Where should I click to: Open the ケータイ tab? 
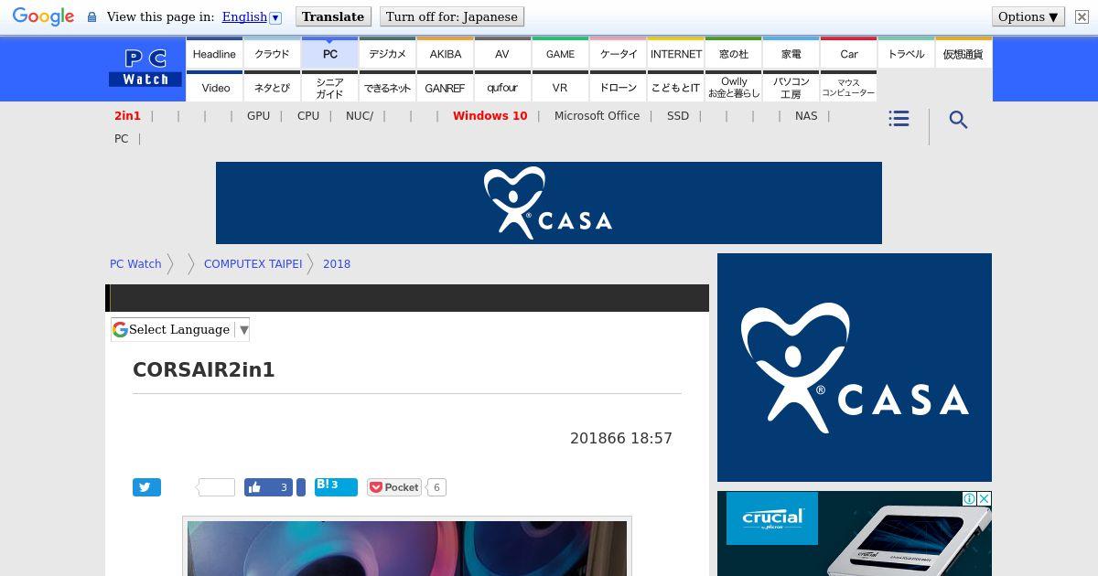point(619,54)
